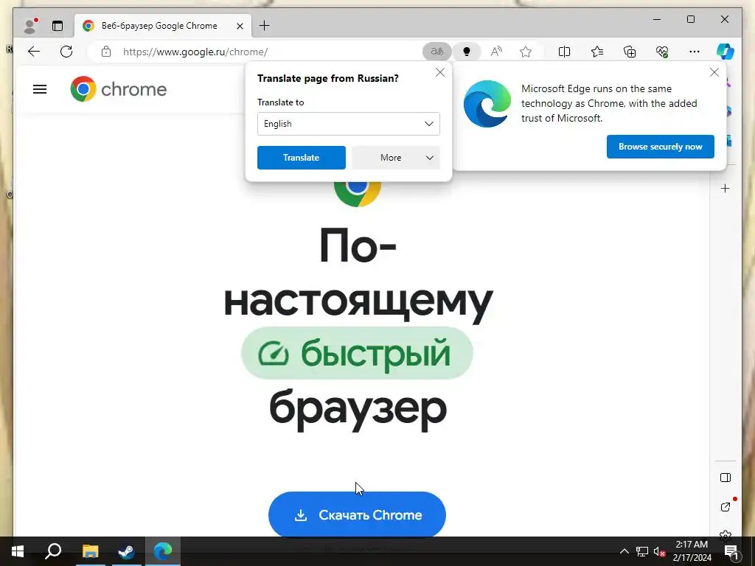This screenshot has width=755, height=566.
Task: Click the Скачать Chrome download button
Action: pos(357,514)
